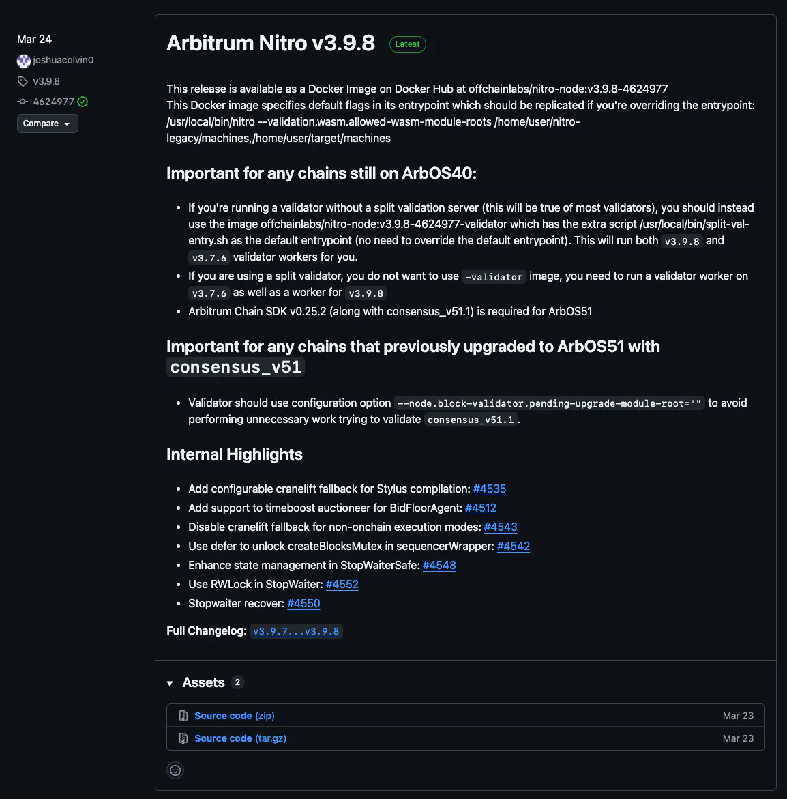The image size is (787, 799).
Task: Click the Full Changelog label
Action: (207, 631)
